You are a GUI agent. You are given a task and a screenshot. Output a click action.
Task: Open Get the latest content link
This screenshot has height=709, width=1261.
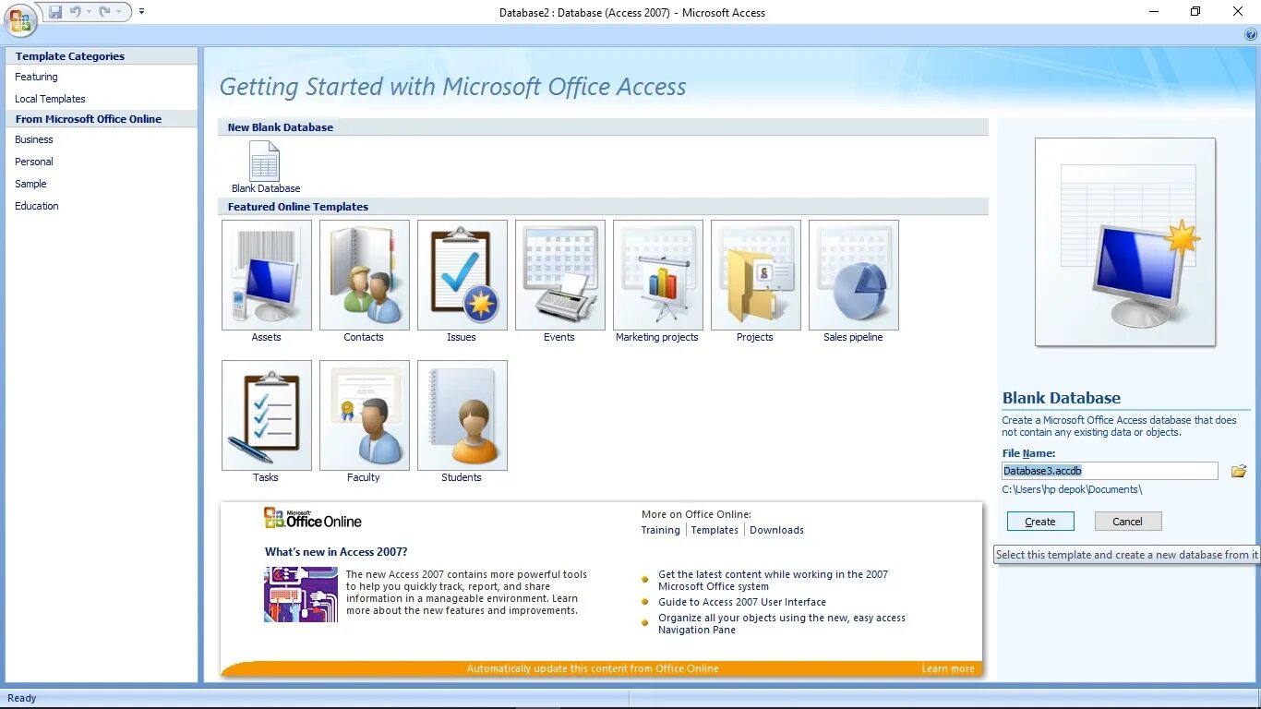[773, 580]
